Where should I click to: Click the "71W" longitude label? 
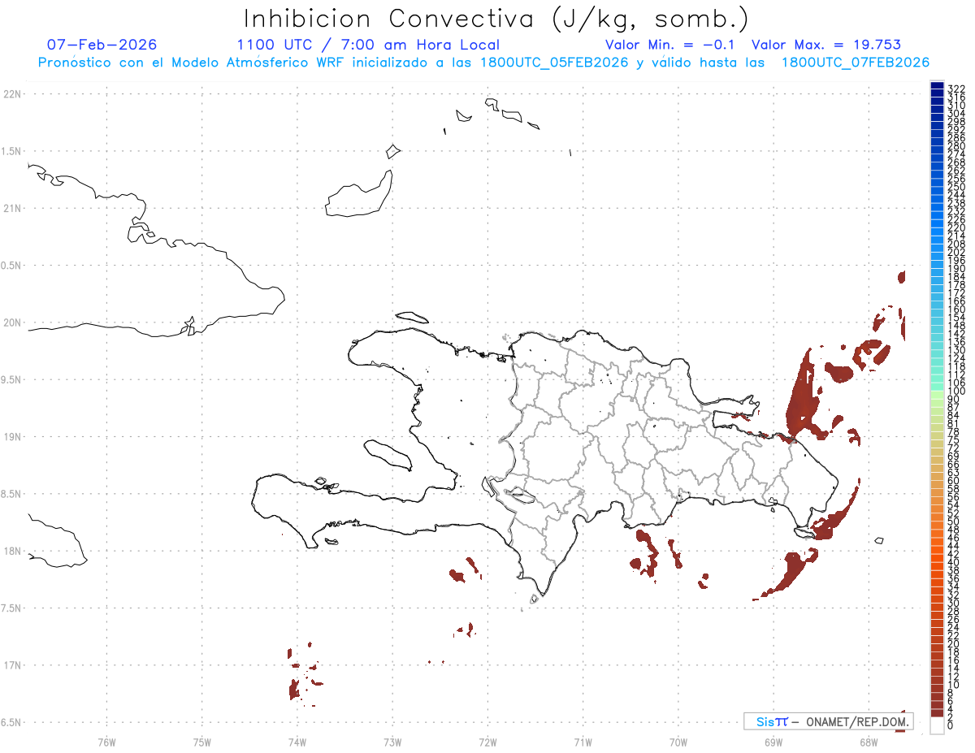coord(583,742)
